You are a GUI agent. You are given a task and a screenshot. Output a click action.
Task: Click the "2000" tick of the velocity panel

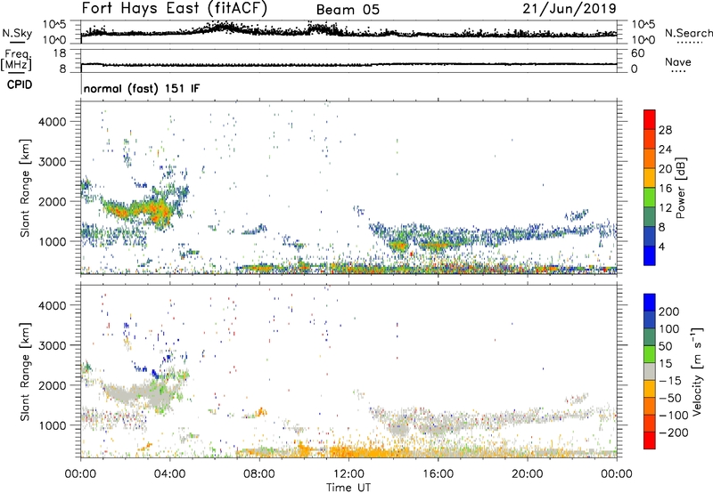[x=53, y=385]
